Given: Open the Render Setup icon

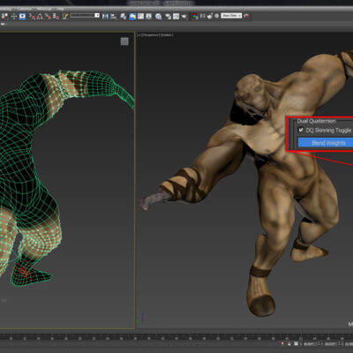Looking at the screenshot, I should [168, 16].
